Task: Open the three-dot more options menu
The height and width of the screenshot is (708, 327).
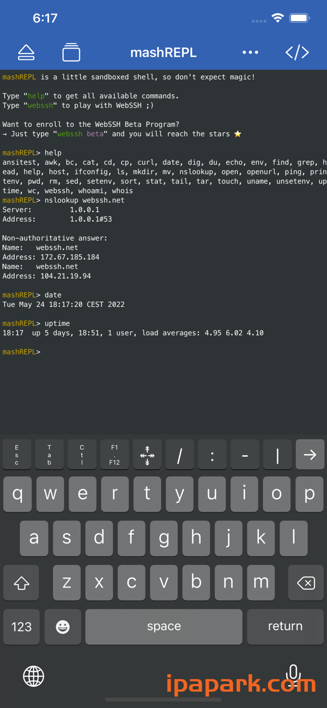Action: point(250,52)
